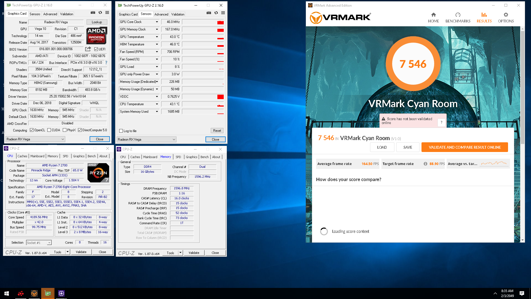Open Radeon RX Vega dropdown in Sensors window
This screenshot has height=299, width=531.
[x=147, y=140]
